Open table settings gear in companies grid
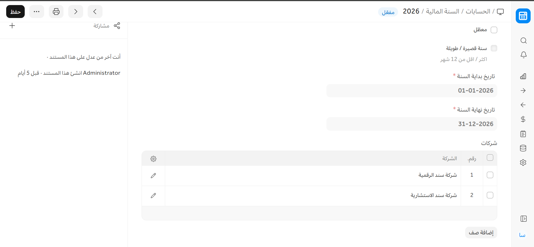The image size is (534, 247). [x=153, y=159]
